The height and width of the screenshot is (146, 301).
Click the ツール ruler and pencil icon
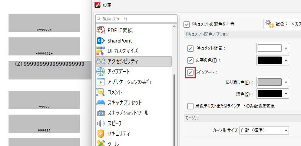pyautogui.click(x=100, y=143)
